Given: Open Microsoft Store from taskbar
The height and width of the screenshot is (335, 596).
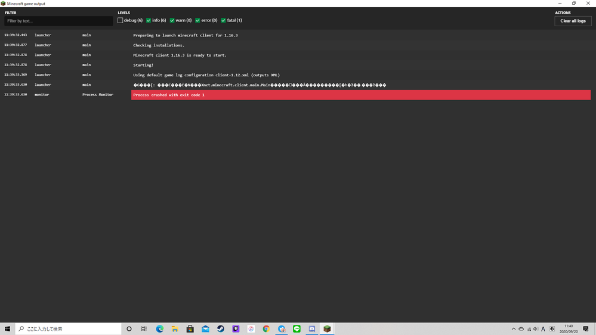Looking at the screenshot, I should click(190, 329).
